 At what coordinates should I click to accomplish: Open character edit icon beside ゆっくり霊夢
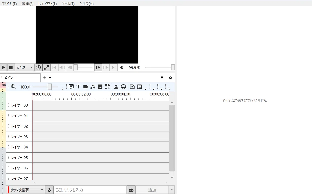tap(49, 190)
